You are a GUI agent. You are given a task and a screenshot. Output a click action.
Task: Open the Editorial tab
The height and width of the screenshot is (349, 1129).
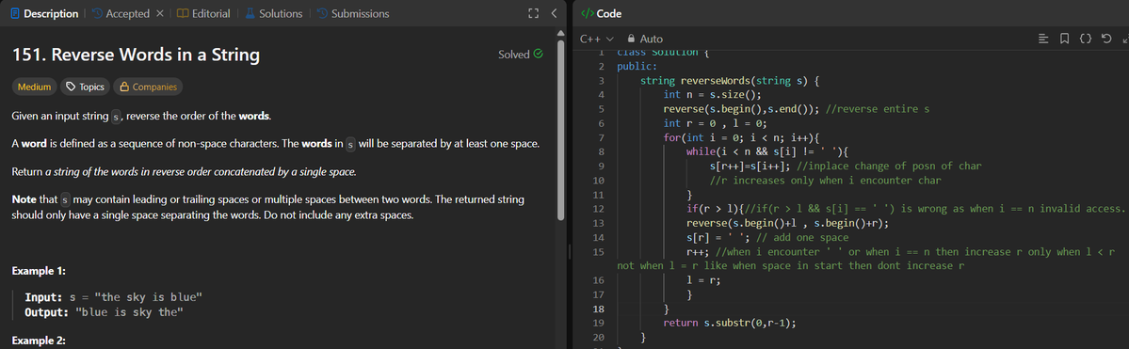click(203, 14)
